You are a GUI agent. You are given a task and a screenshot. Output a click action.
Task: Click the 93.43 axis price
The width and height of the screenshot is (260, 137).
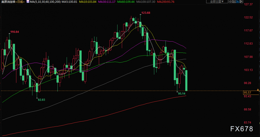point(248,96)
